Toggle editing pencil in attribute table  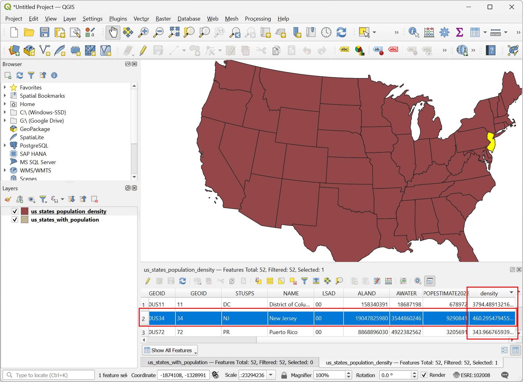click(148, 281)
